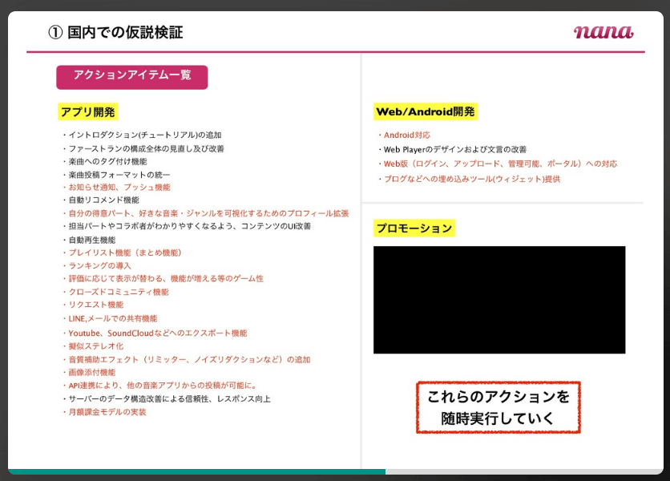Click the slide title 国内での仮説検証
The width and height of the screenshot is (670, 481).
point(116,33)
